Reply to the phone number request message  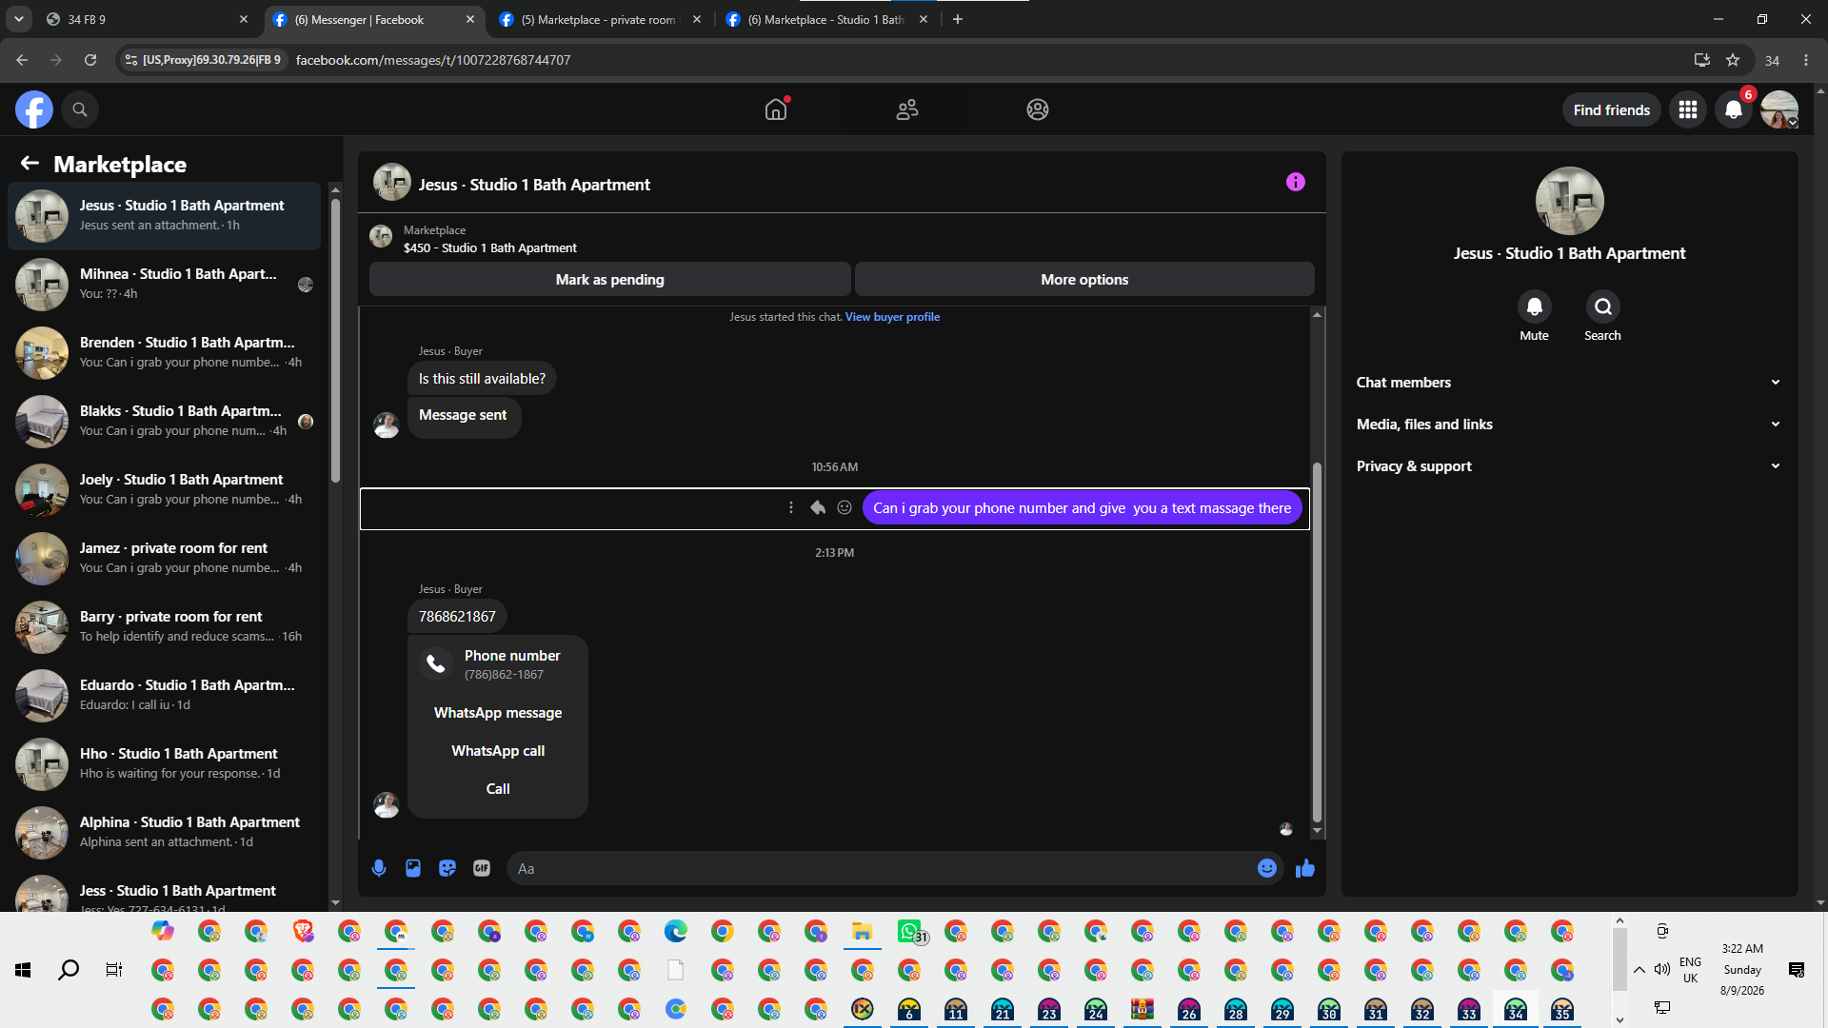coord(817,507)
